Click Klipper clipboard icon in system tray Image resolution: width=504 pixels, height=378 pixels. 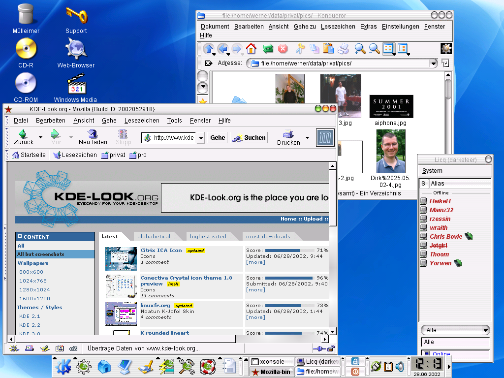(x=388, y=366)
